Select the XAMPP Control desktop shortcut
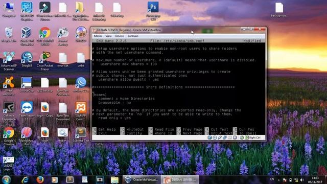327x184 pixels. (x=81, y=111)
